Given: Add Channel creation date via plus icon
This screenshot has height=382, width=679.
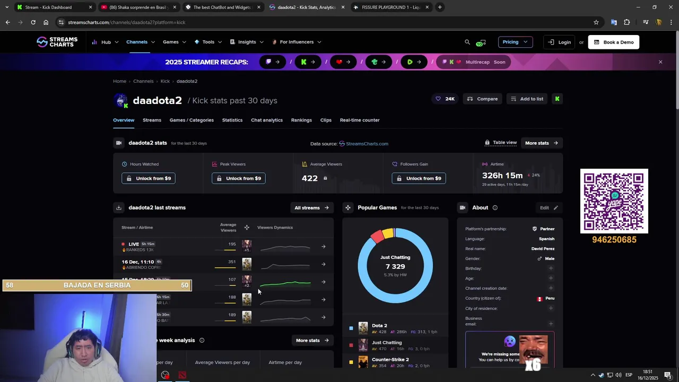Looking at the screenshot, I should coord(551,288).
